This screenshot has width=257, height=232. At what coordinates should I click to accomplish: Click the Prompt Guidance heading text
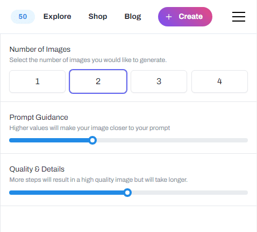[x=39, y=117]
